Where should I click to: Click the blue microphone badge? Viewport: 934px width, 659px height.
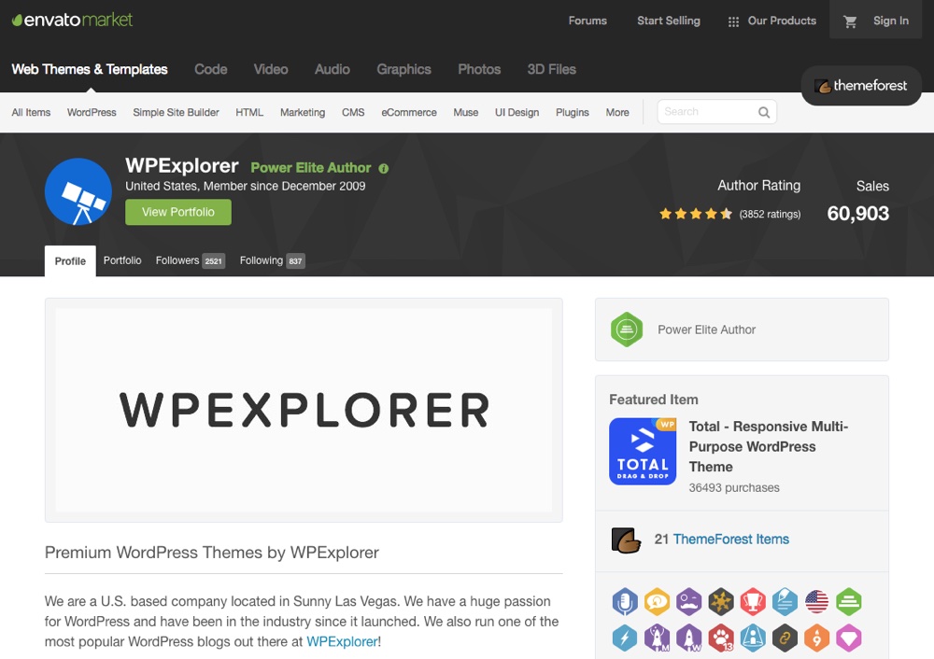(625, 601)
